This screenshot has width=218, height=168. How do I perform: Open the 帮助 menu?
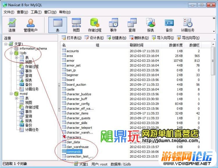[65, 12]
